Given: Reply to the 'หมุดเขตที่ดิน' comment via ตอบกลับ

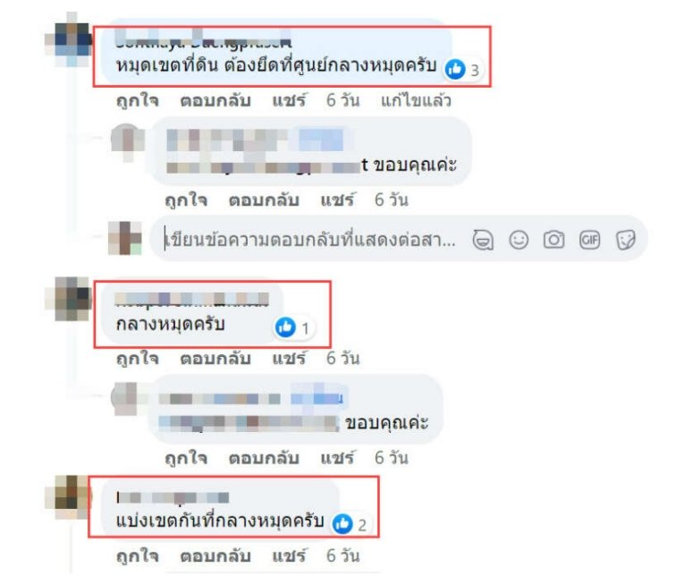Looking at the screenshot, I should 215,101.
